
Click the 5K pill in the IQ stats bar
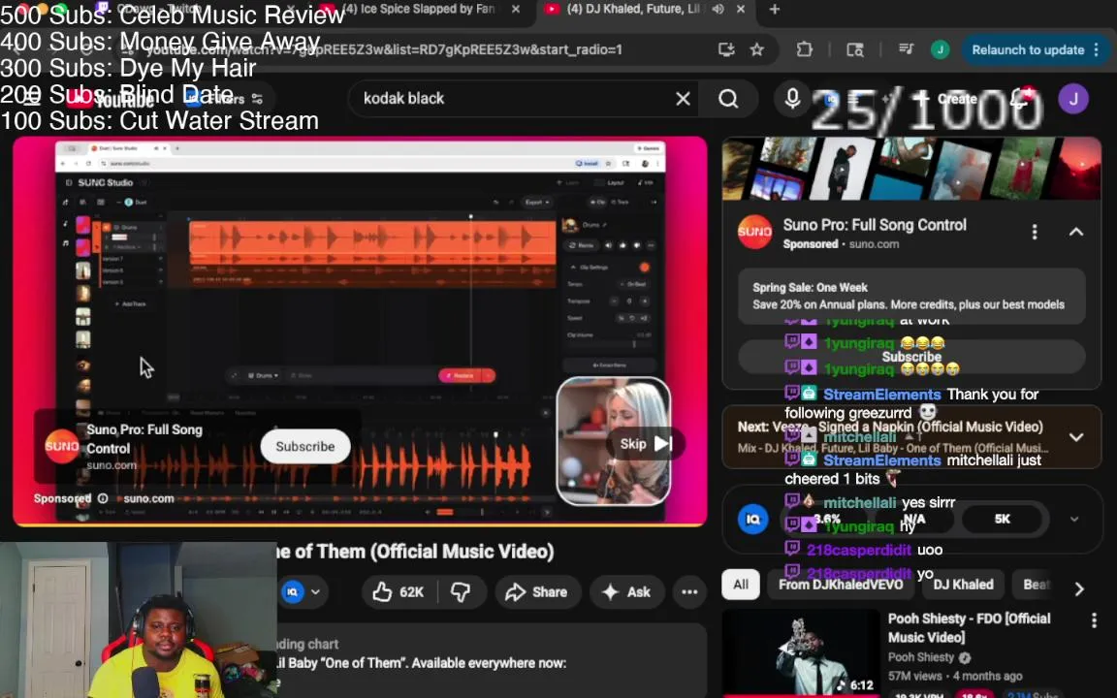(x=1002, y=520)
